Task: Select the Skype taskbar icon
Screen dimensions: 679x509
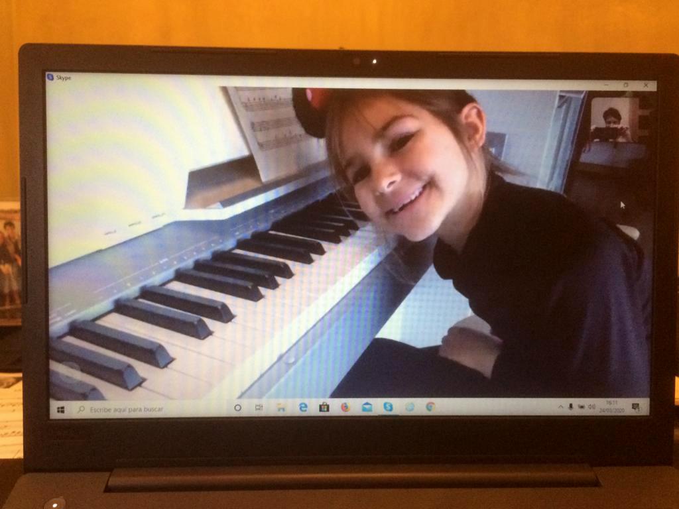Action: tap(388, 407)
